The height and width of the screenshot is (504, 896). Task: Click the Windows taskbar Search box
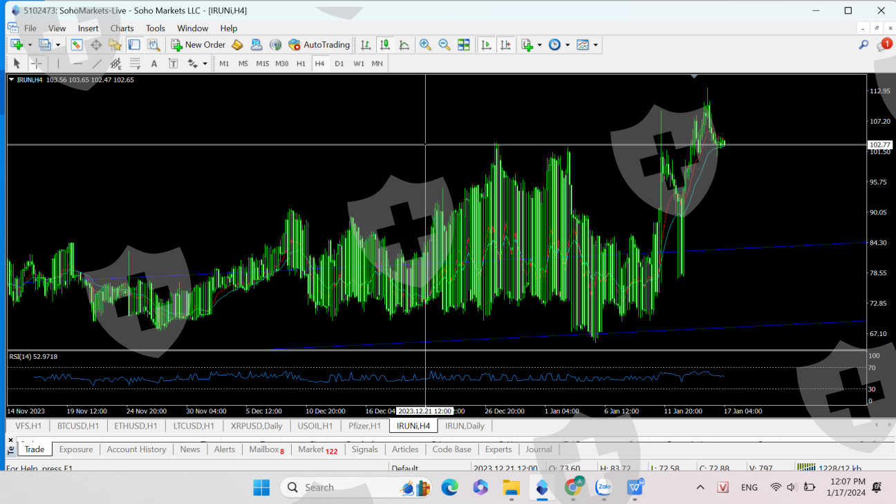point(319,487)
